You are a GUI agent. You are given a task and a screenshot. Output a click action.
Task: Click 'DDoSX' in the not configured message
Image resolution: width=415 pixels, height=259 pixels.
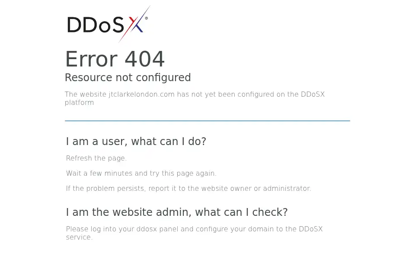point(313,95)
